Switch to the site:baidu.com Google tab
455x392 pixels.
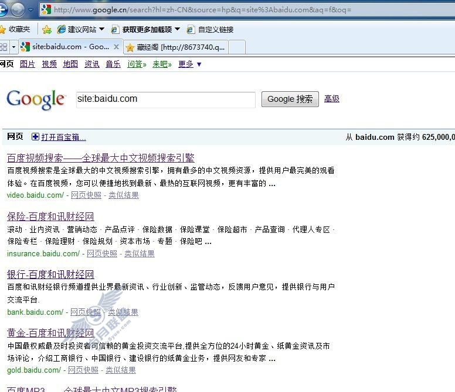[x=70, y=47]
